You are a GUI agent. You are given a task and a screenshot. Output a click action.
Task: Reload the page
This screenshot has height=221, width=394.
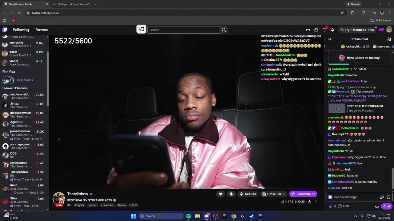(19, 13)
